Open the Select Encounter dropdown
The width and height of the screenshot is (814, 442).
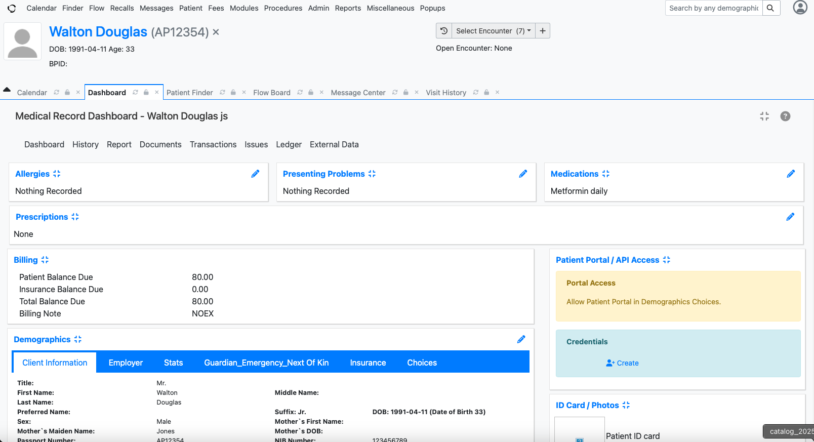(x=493, y=31)
